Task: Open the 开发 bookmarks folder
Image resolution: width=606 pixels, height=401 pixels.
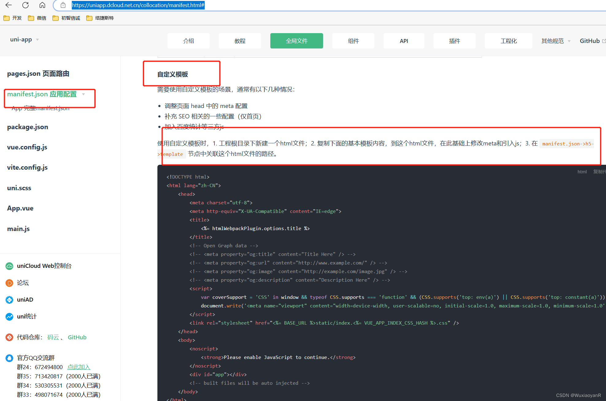Action: 13,18
